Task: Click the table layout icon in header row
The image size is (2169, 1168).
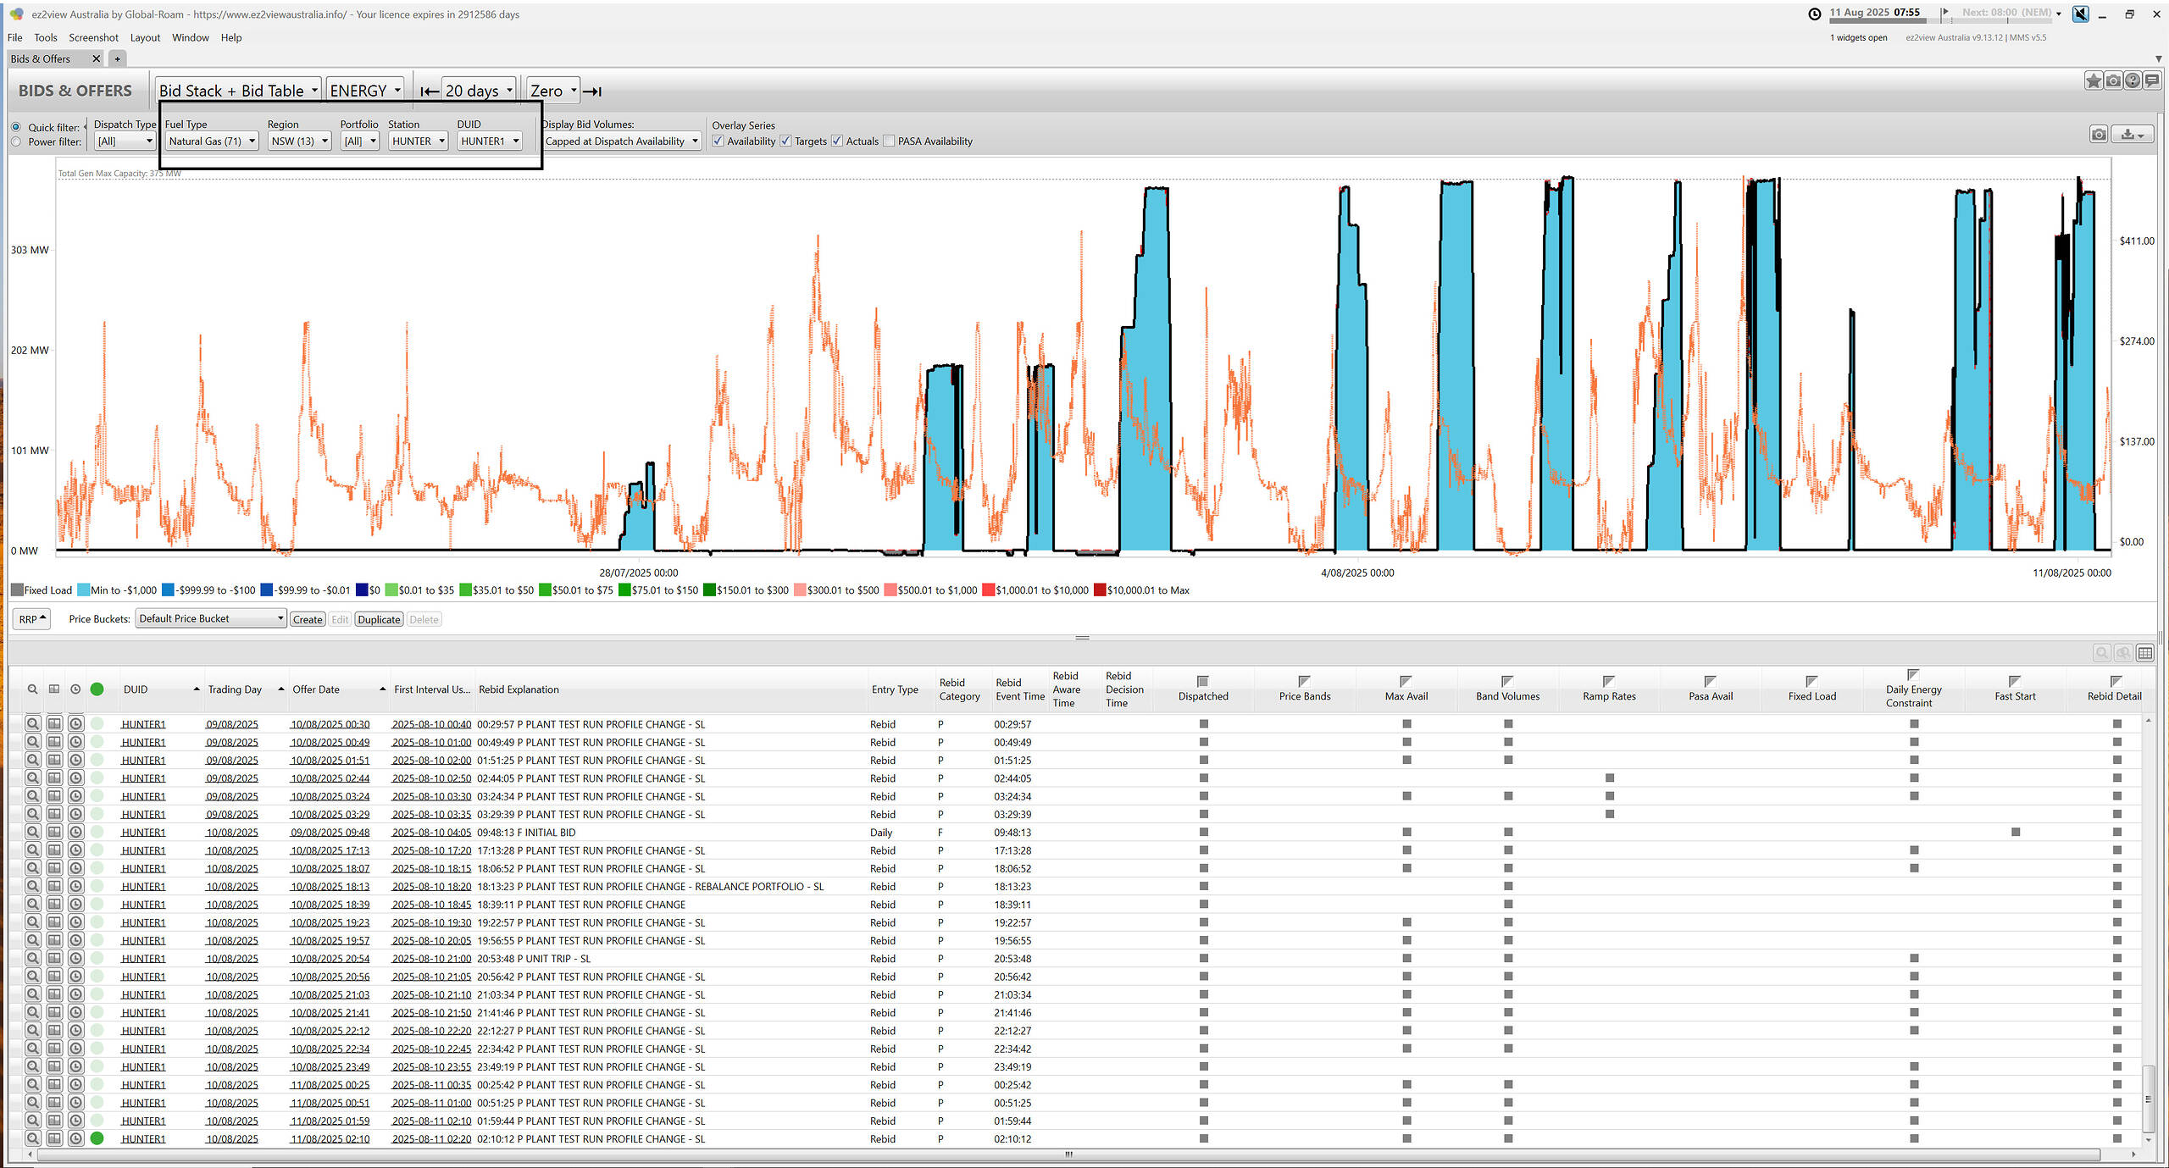Action: coord(54,689)
